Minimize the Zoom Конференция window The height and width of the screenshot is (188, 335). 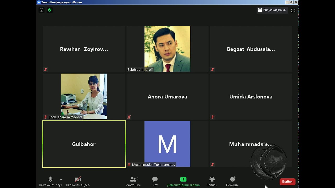tap(287, 2)
